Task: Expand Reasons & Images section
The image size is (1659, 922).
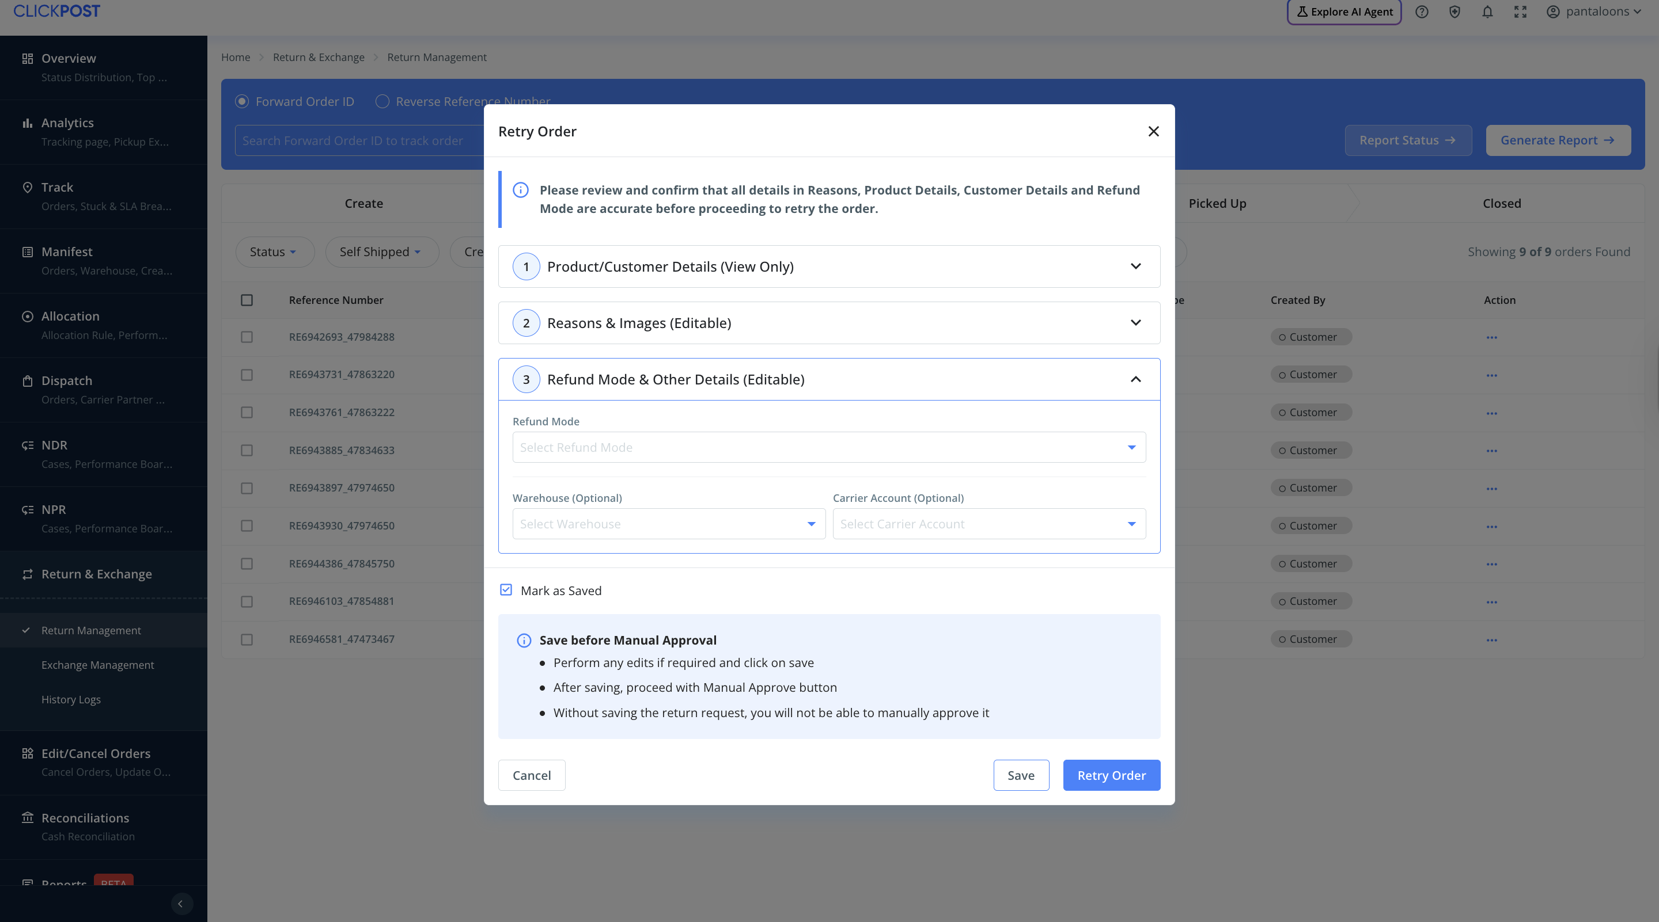Action: click(x=828, y=323)
